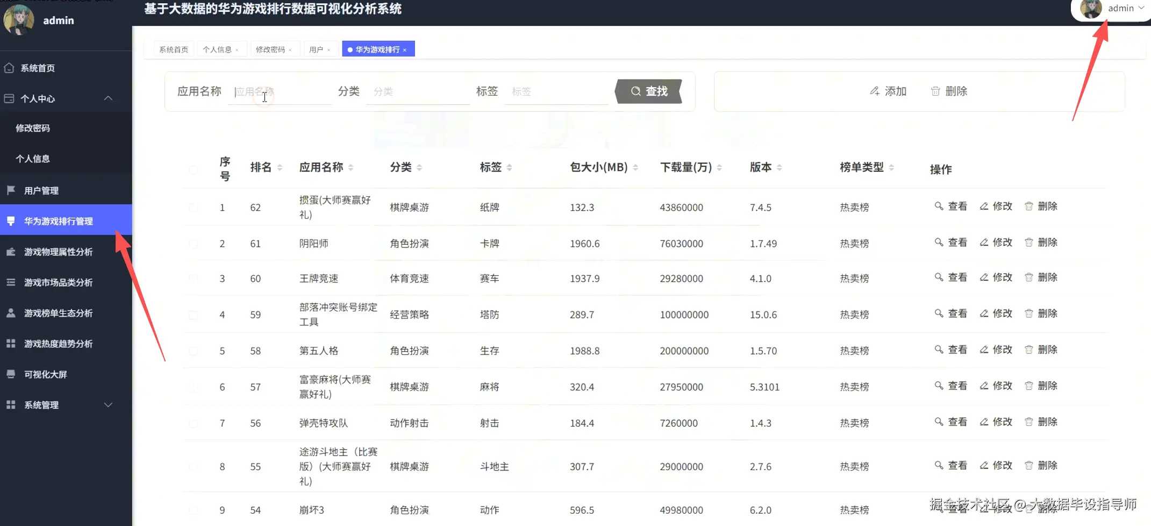
Task: Check the select-all checkbox in table header
Action: 194,169
